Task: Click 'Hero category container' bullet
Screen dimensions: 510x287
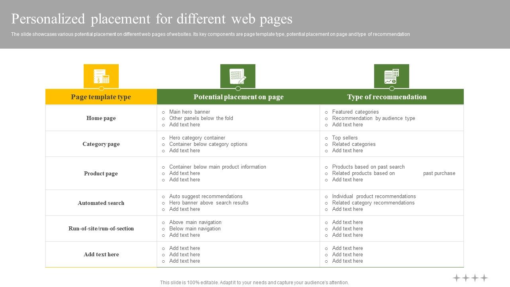Action: point(197,138)
